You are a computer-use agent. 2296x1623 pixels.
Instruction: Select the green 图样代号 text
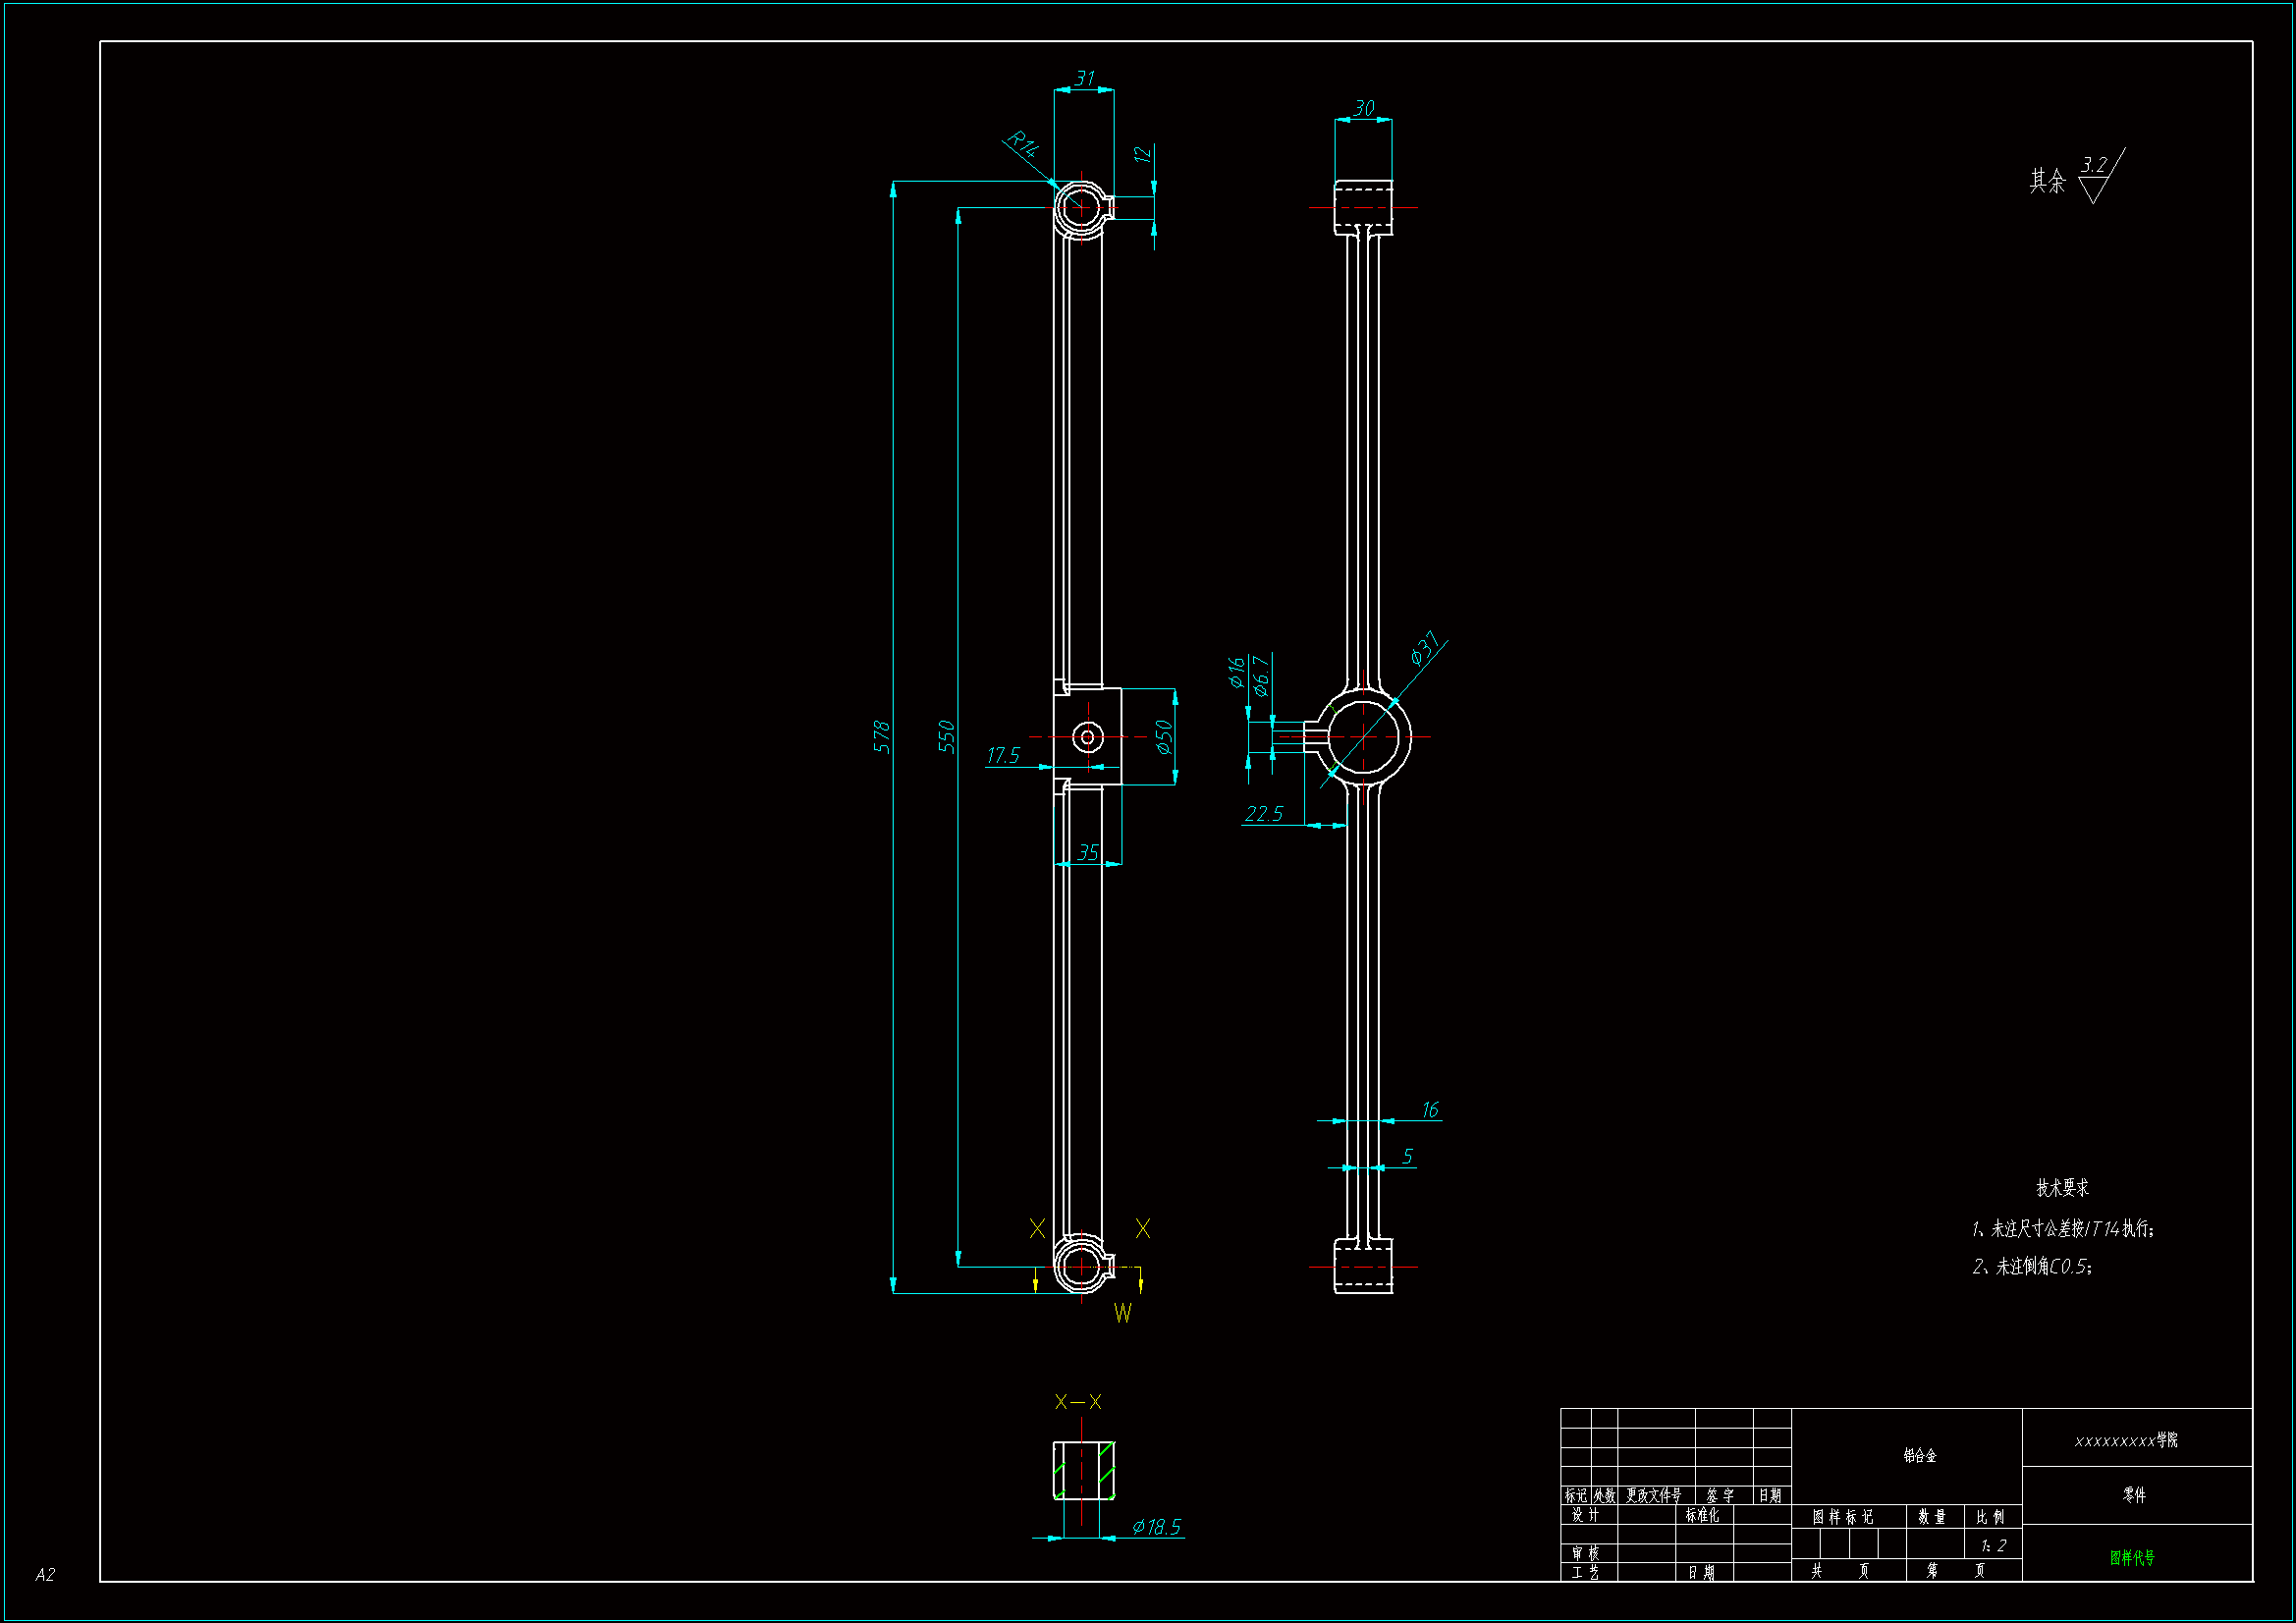[x=2132, y=1557]
